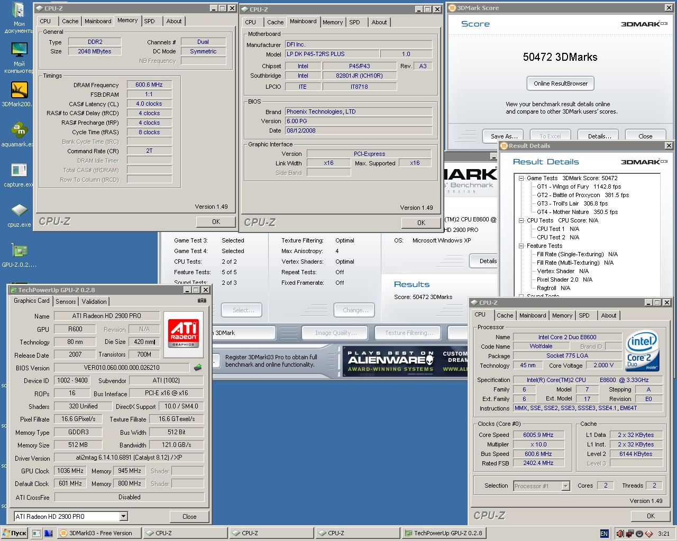Select Pixel Shader 2.0 result row
The height and width of the screenshot is (541, 677).
pos(564,279)
